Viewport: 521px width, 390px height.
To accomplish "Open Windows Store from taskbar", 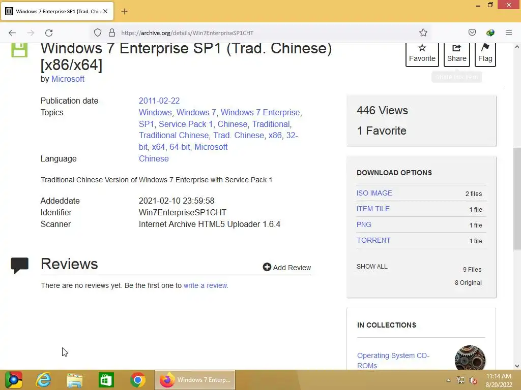I will coord(106,380).
